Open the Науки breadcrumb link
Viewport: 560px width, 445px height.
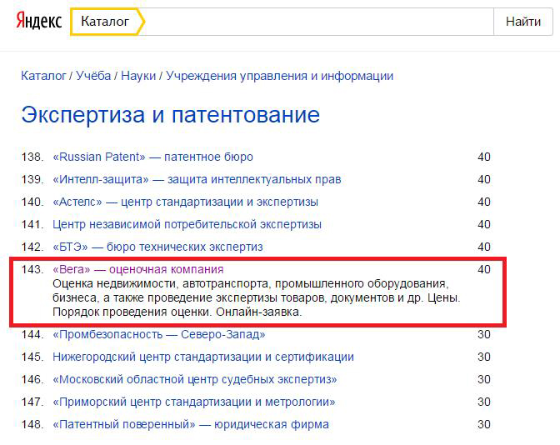tap(138, 76)
